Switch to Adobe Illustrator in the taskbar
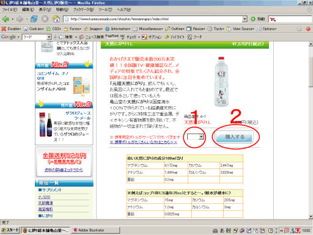This screenshot has width=313, height=235. (95, 230)
